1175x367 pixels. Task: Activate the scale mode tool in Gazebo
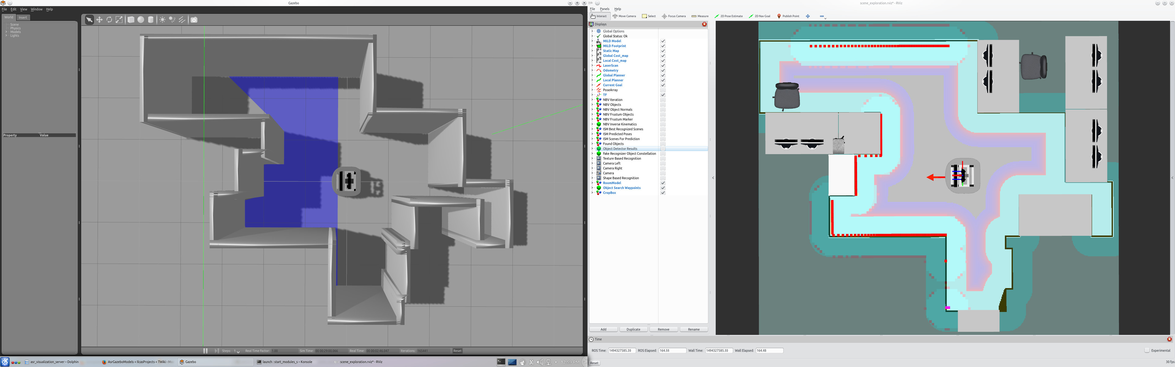(119, 20)
